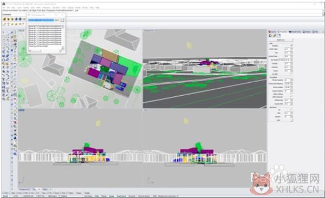Viewport: 325px width, 198px height.
Task: Toggle the Affect Specular checkbox
Action: (x=291, y=97)
